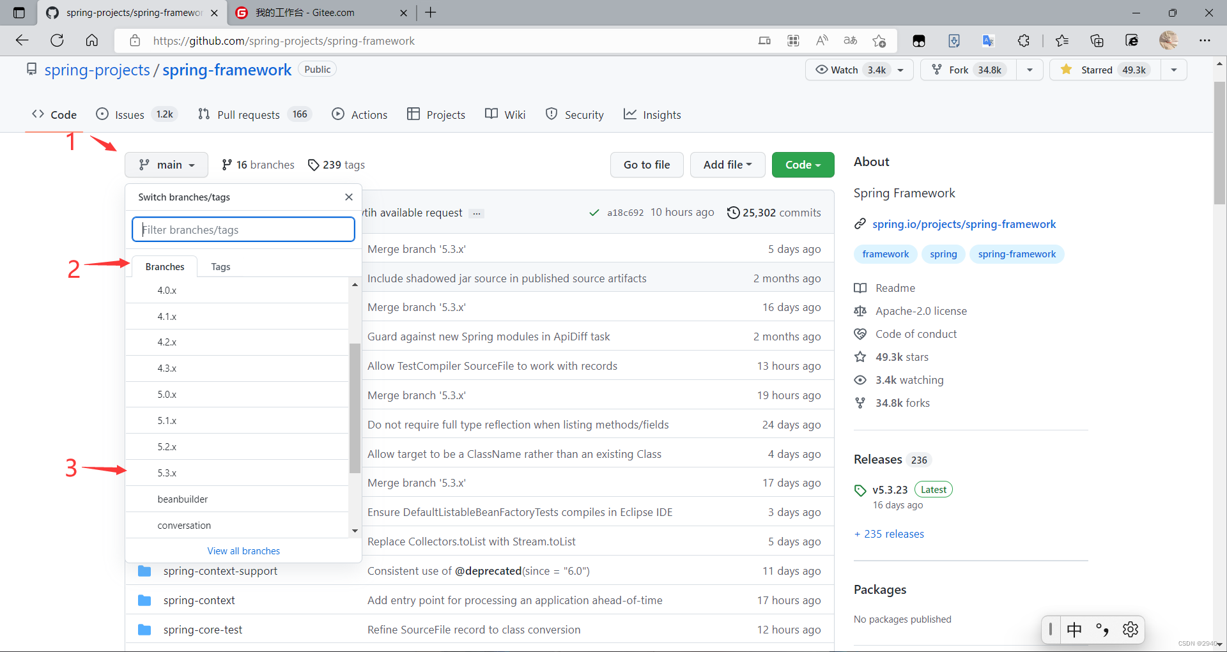Close the Switch branches/tags popup
Image resolution: width=1227 pixels, height=652 pixels.
(349, 197)
